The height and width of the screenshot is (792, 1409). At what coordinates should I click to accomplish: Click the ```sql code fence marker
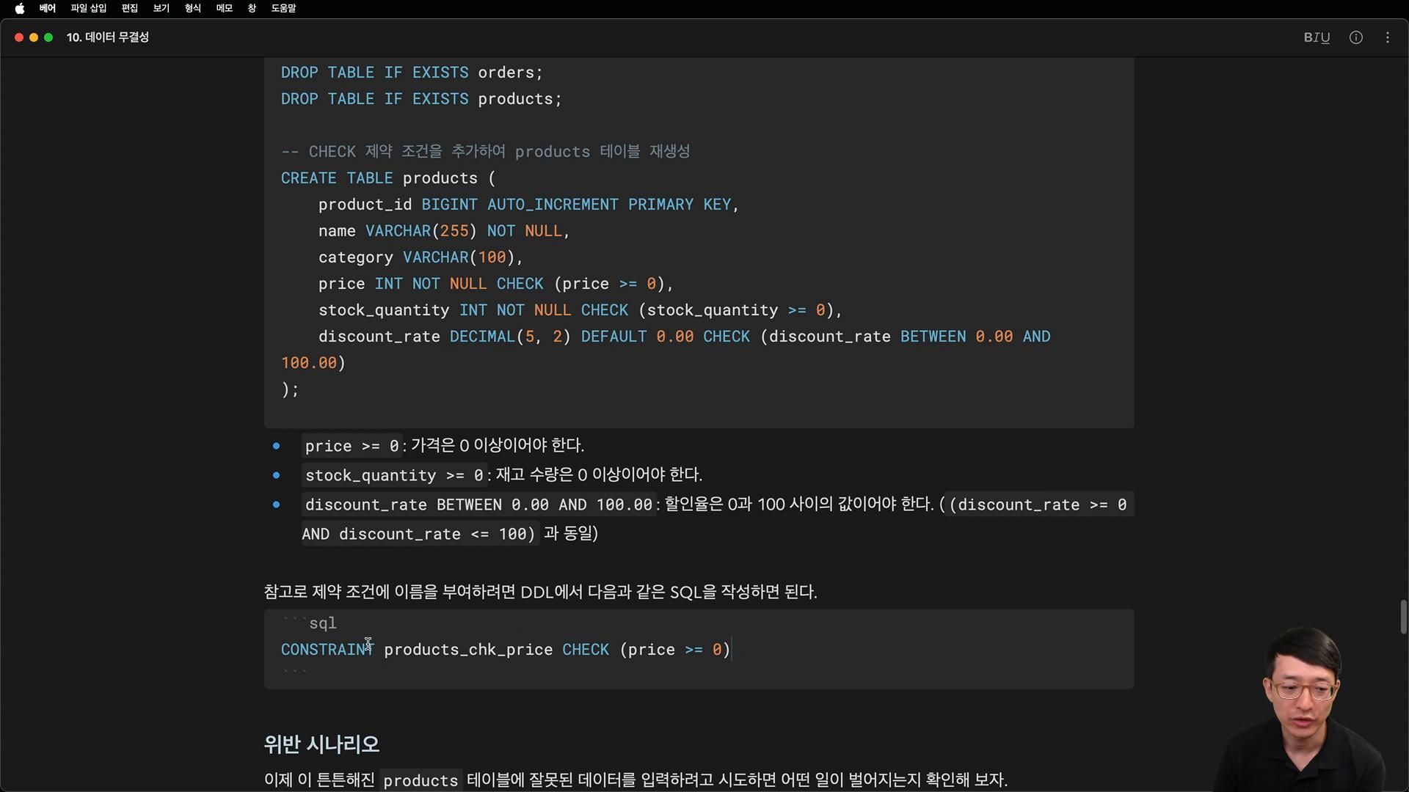point(309,623)
